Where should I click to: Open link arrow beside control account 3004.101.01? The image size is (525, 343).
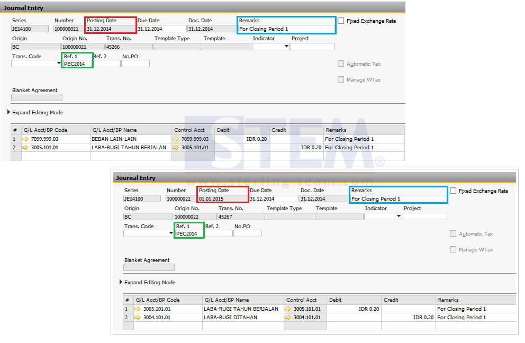tap(288, 317)
